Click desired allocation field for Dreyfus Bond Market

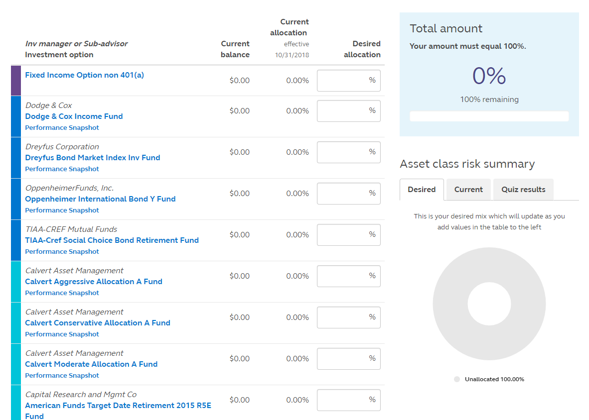tap(349, 152)
